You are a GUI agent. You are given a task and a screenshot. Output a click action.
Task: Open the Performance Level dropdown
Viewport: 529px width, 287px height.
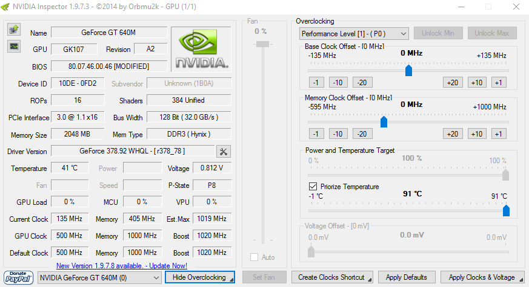[x=354, y=34]
